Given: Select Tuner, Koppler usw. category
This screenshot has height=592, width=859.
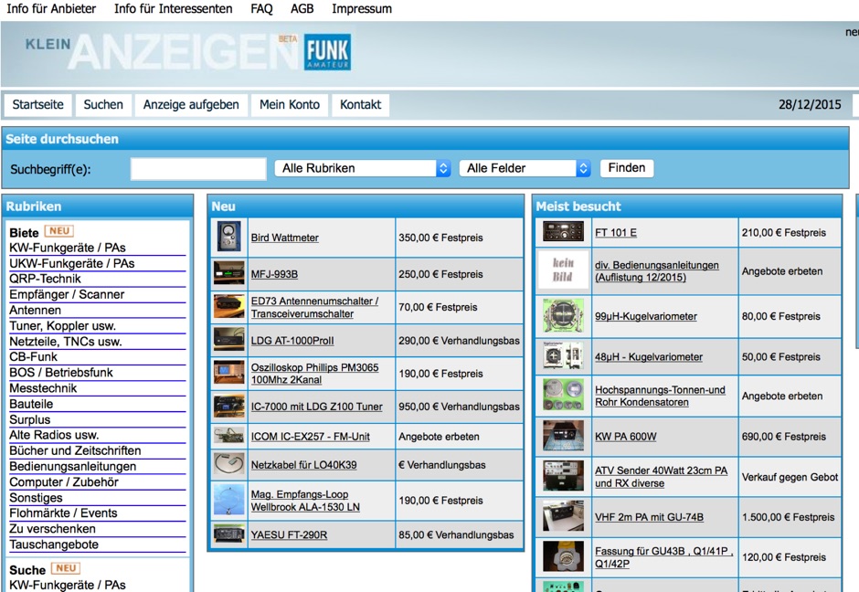Looking at the screenshot, I should (62, 326).
